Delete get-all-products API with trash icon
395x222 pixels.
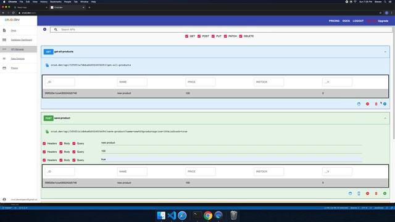pyautogui.click(x=376, y=104)
